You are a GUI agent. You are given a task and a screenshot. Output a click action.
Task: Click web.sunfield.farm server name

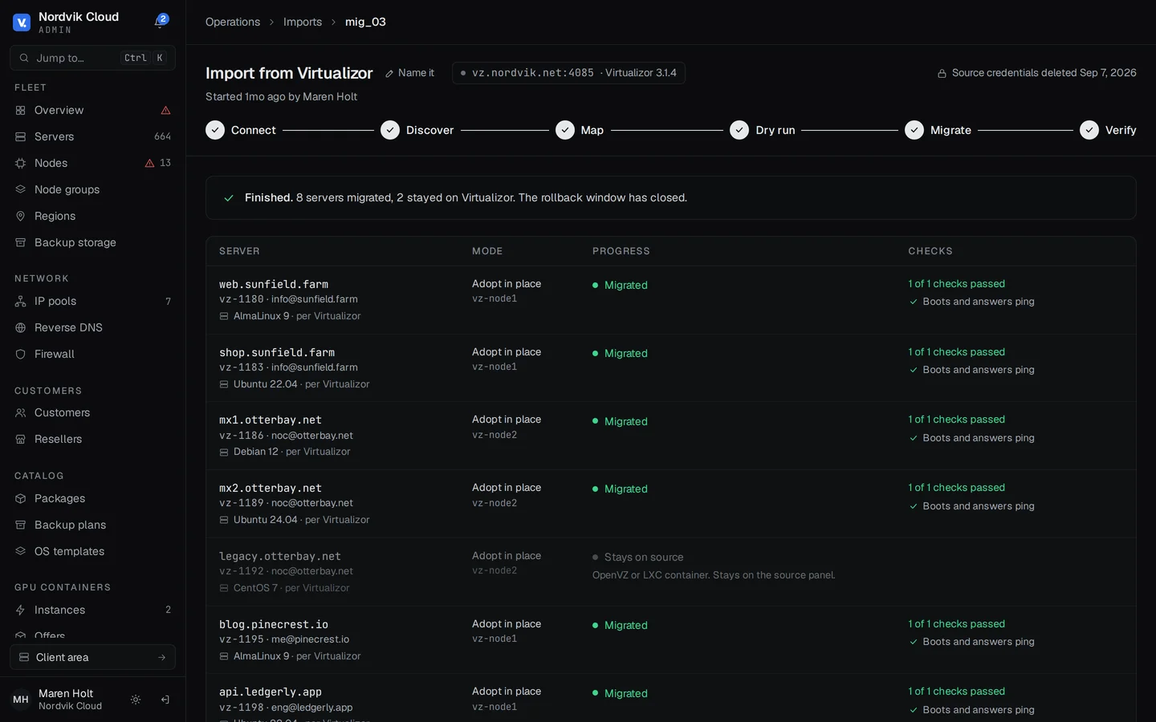[274, 284]
